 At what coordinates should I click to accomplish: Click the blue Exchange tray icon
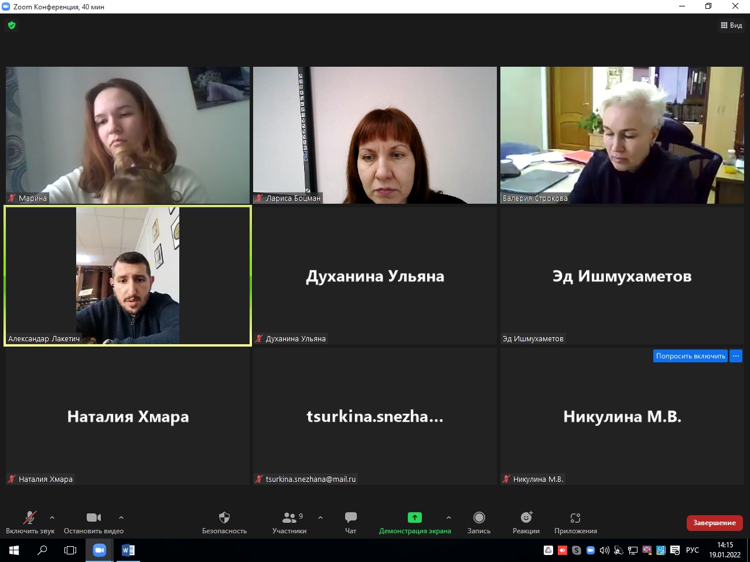pyautogui.click(x=661, y=550)
